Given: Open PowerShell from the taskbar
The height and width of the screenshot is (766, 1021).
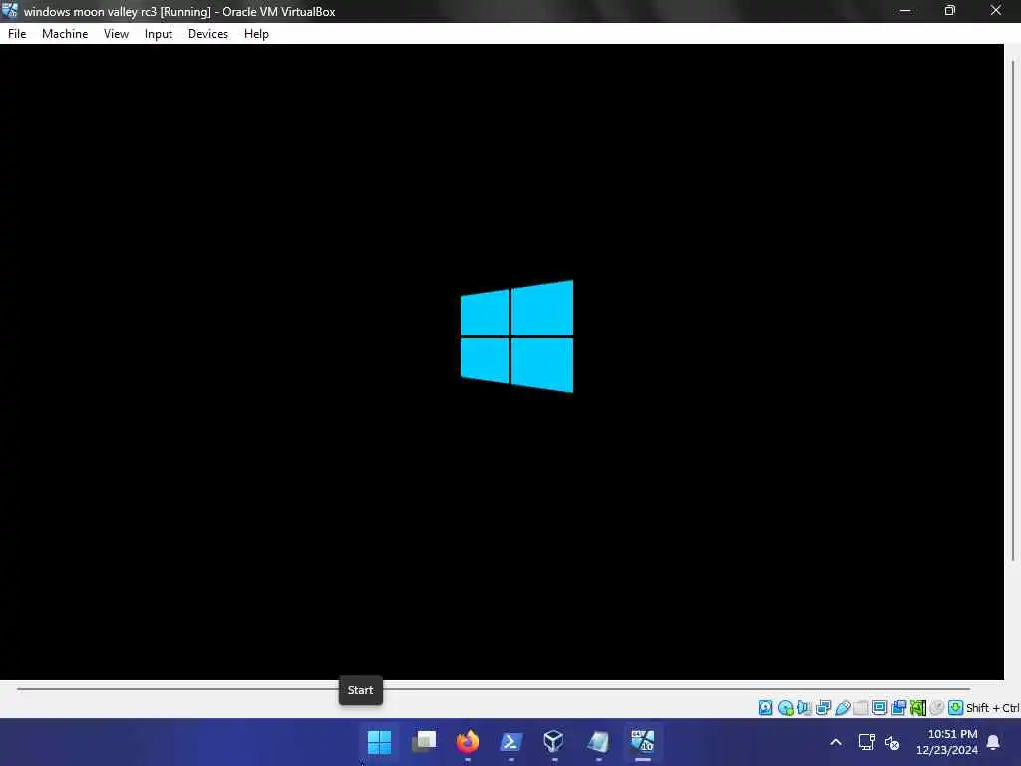Looking at the screenshot, I should (511, 742).
